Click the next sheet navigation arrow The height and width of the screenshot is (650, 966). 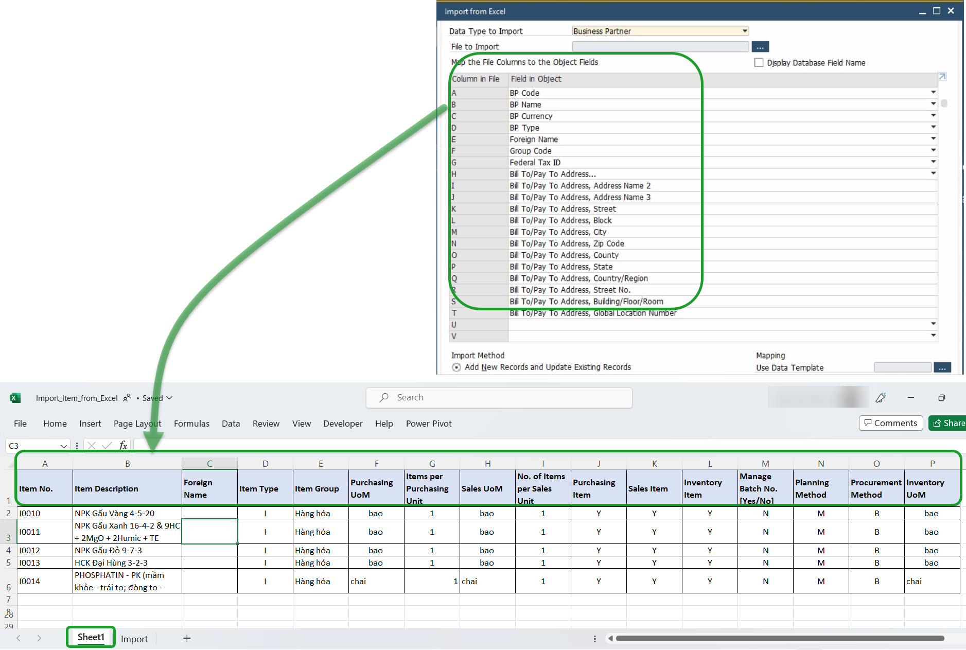point(39,638)
